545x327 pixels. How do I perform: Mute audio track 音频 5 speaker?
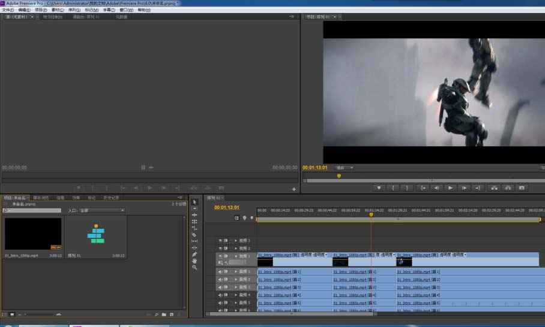point(220,302)
